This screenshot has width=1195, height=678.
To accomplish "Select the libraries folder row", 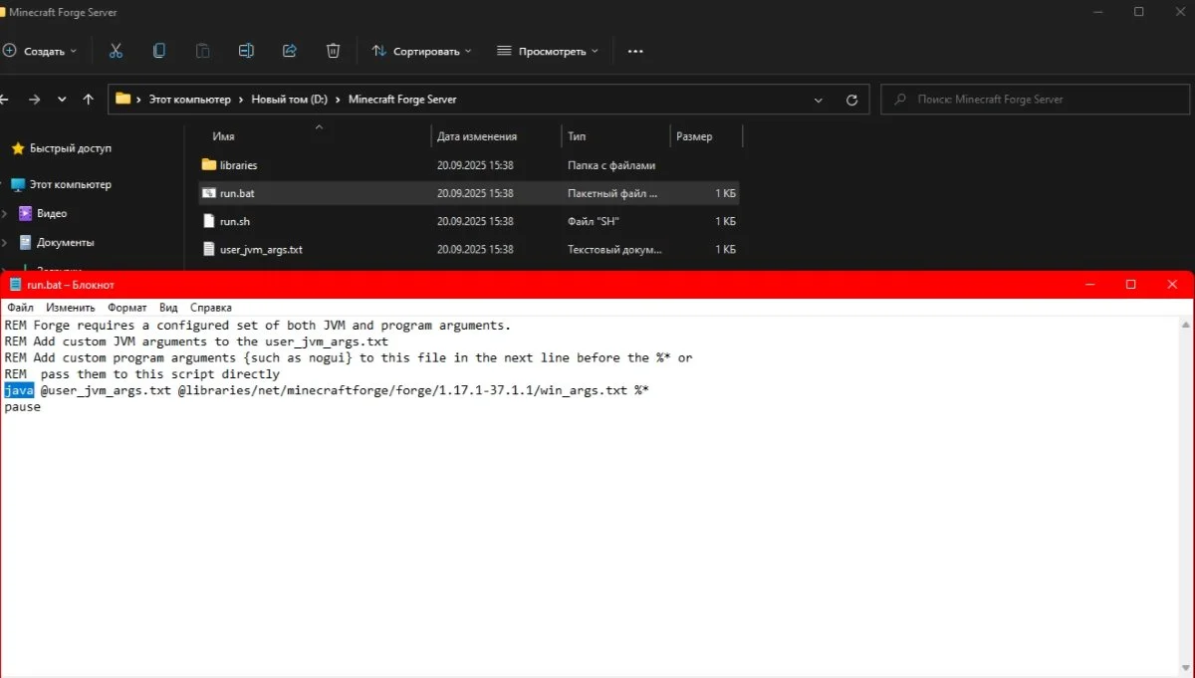I will 468,165.
